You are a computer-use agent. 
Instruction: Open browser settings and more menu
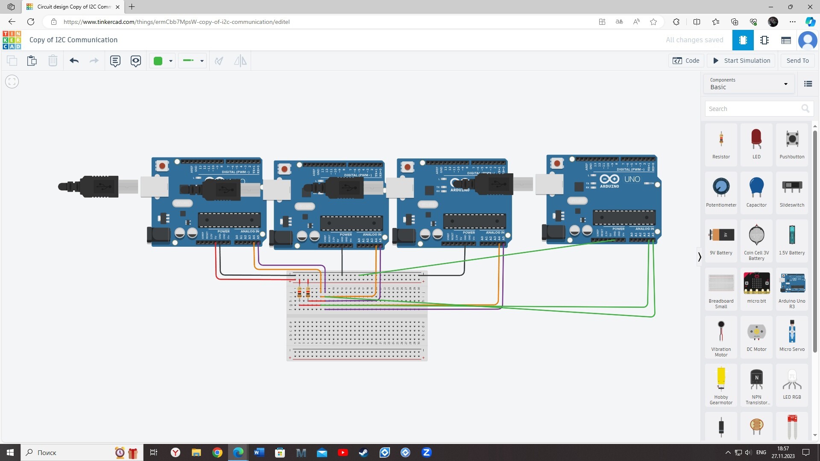coord(793,22)
